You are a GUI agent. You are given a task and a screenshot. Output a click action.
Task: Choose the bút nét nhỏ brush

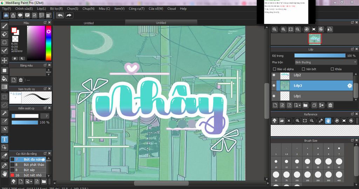28,175
